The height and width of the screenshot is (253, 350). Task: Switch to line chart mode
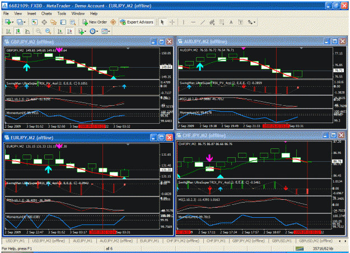click(27, 31)
